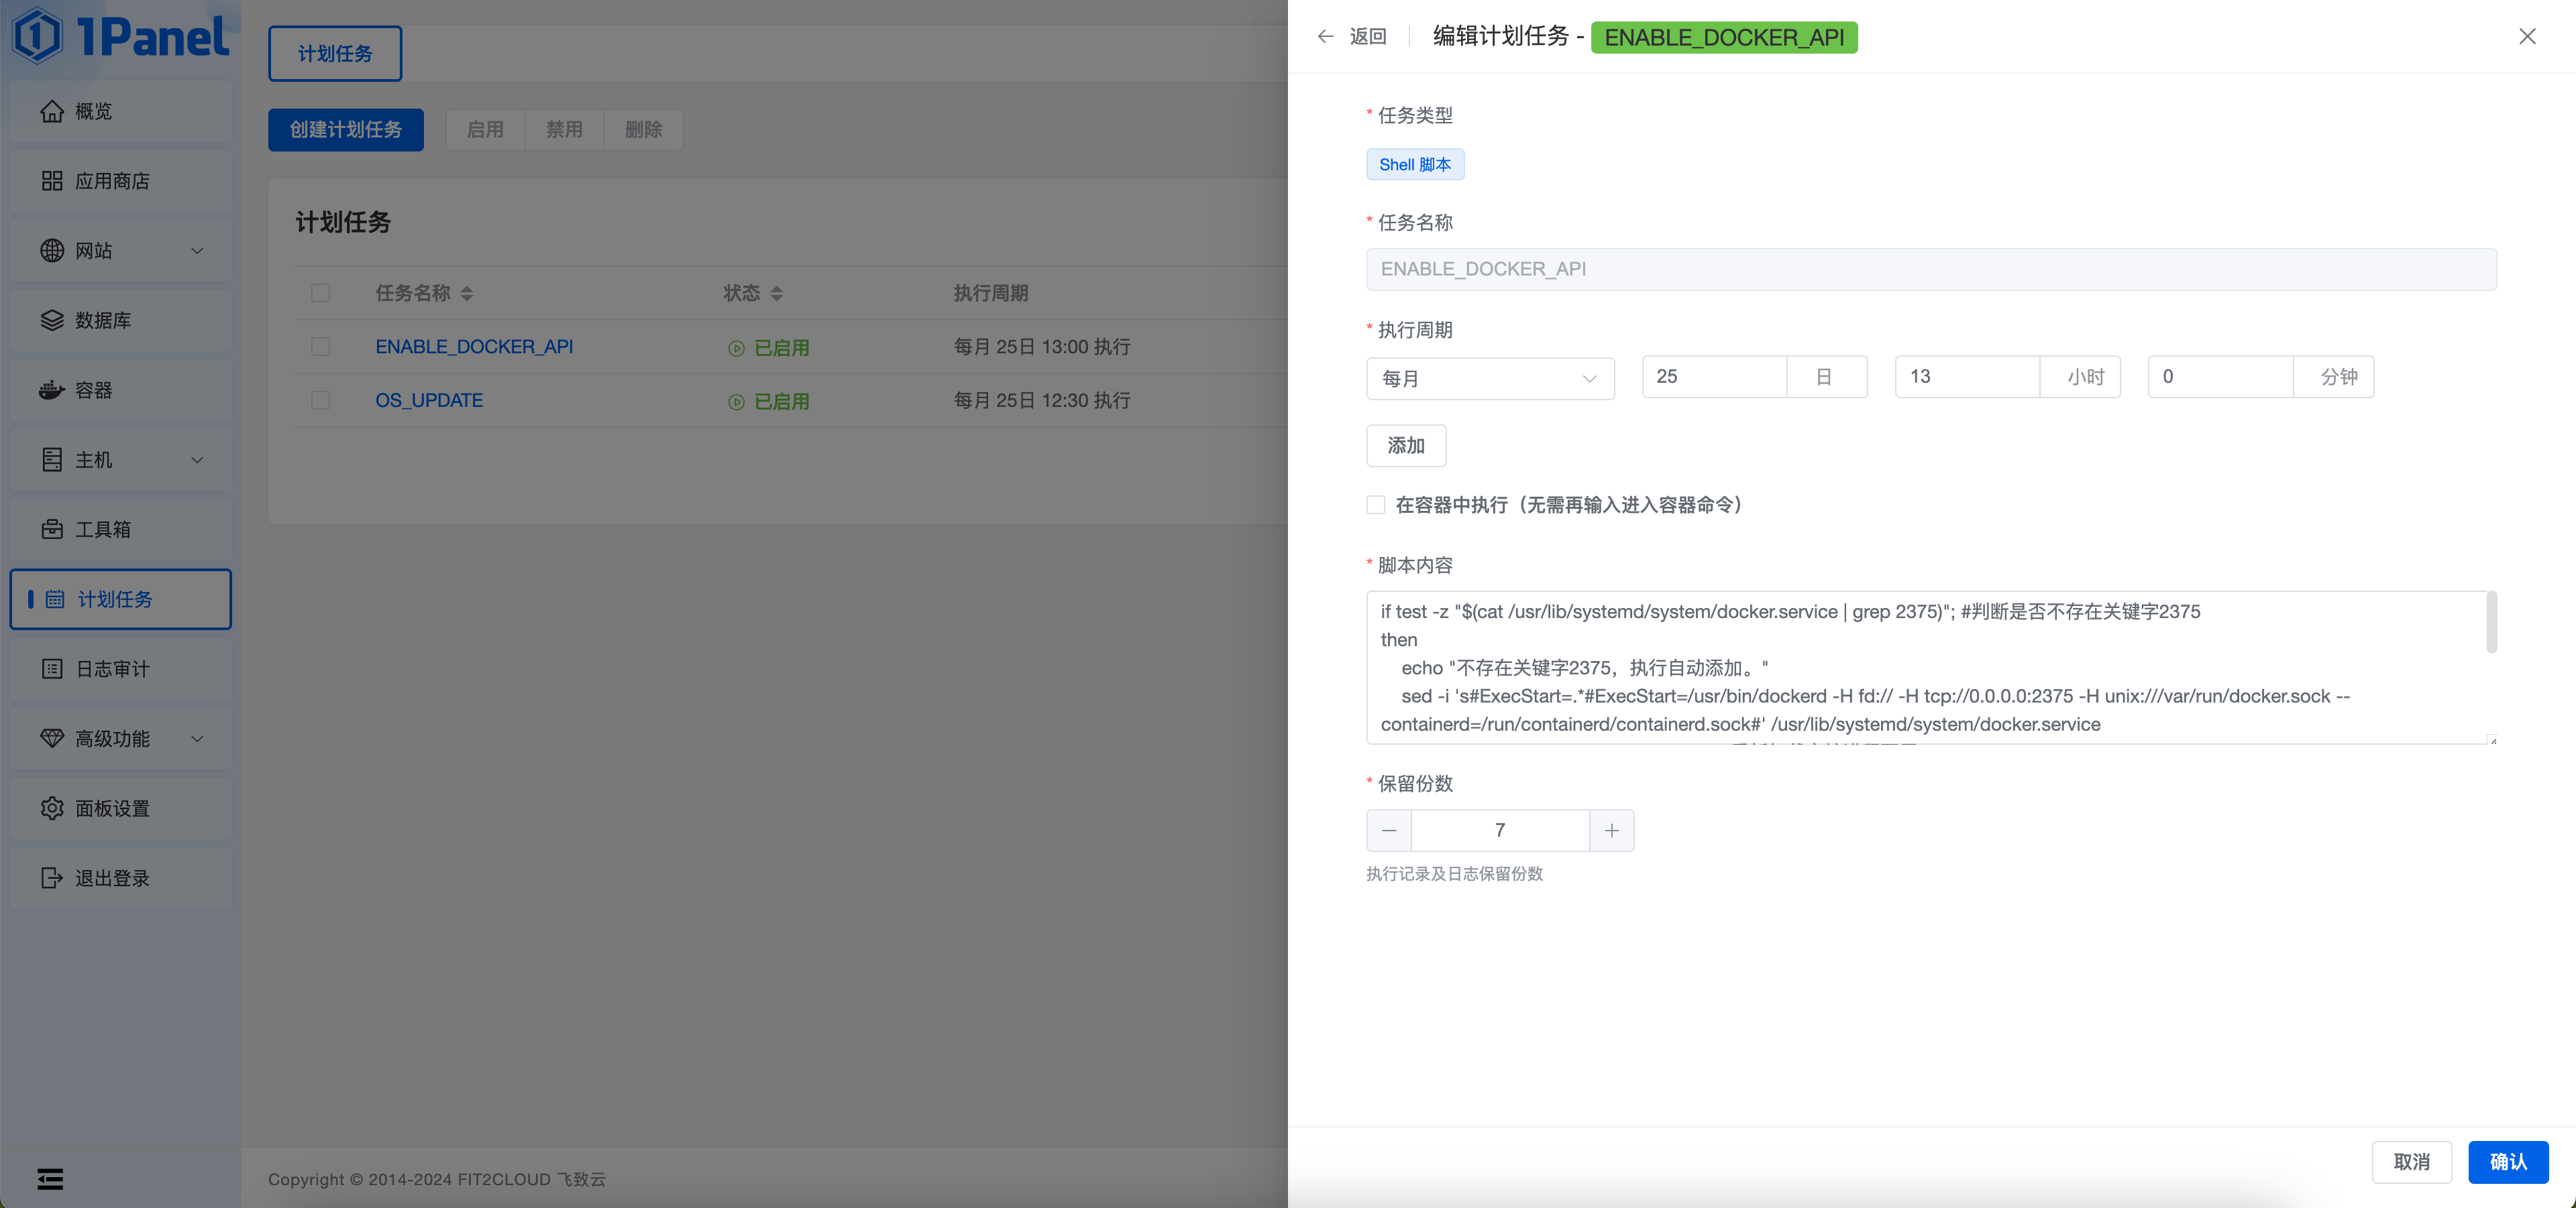This screenshot has width=2576, height=1208.
Task: Collapse sidebar with bottom-left menu icon
Action: (50, 1179)
